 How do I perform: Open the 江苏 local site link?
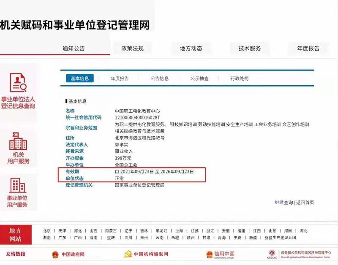click(x=195, y=231)
